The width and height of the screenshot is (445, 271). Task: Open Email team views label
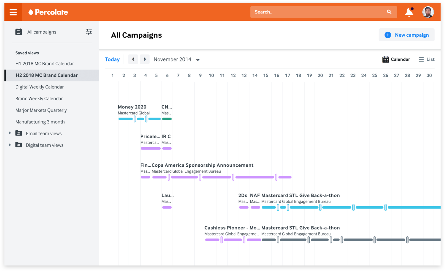pyautogui.click(x=44, y=134)
